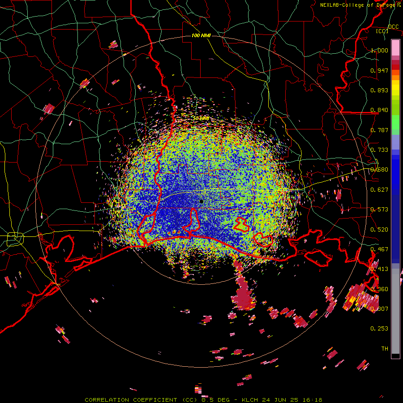Click the KLCH station ID in the caption
The width and height of the screenshot is (403, 403).
250,400
